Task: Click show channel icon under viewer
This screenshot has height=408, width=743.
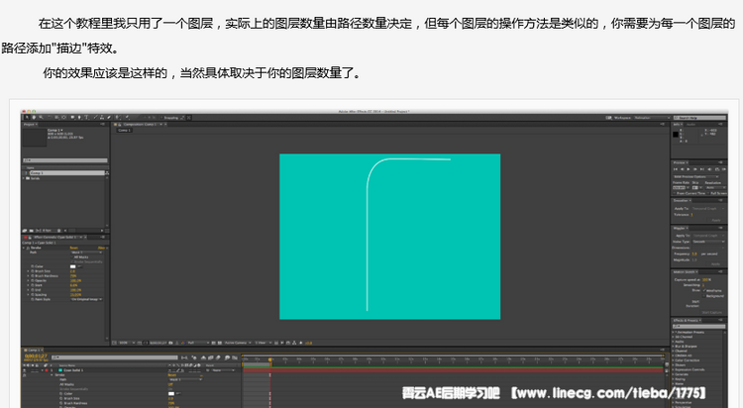Action: coord(183,343)
